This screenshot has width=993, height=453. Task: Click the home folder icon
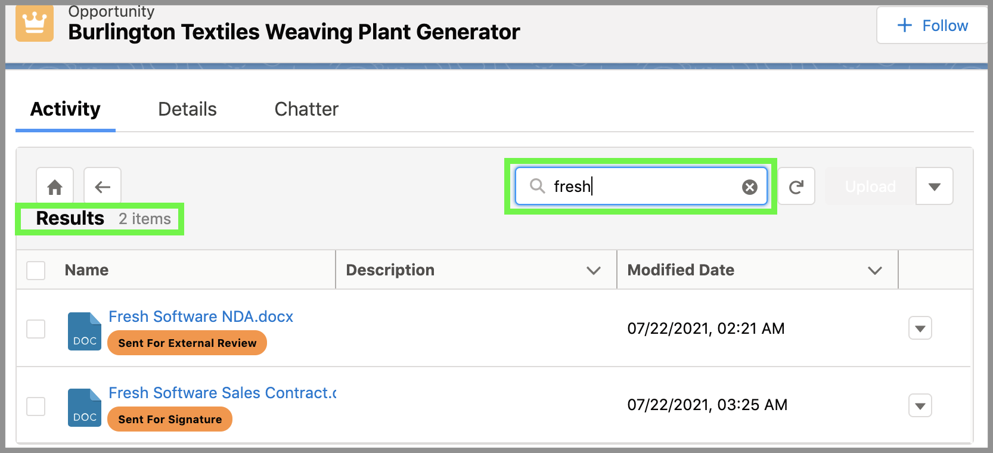[x=55, y=187]
